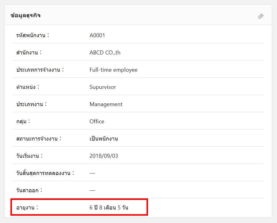Click the start date 2018/09/03
The width and height of the screenshot is (277, 223).
point(104,156)
